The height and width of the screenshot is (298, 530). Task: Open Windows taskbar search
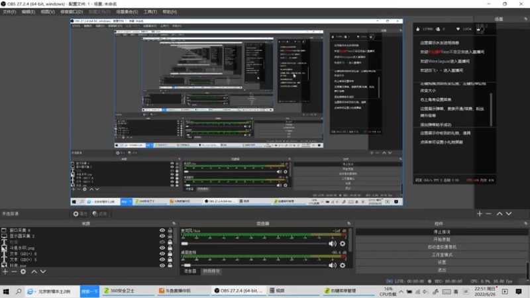(19, 291)
